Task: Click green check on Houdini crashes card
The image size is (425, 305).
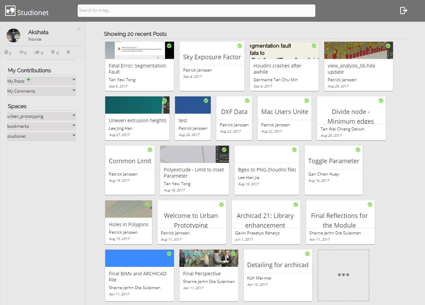Action: [314, 46]
